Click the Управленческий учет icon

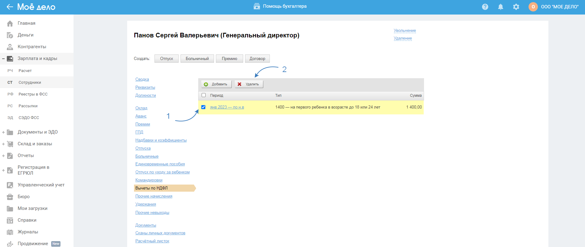pos(10,185)
